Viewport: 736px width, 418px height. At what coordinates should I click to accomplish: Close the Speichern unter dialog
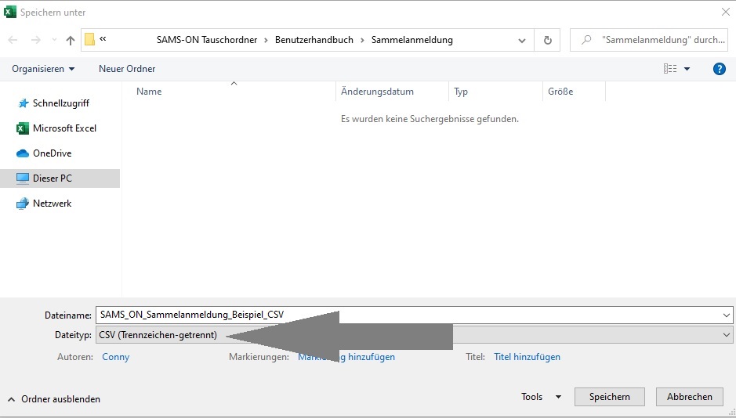coord(726,13)
